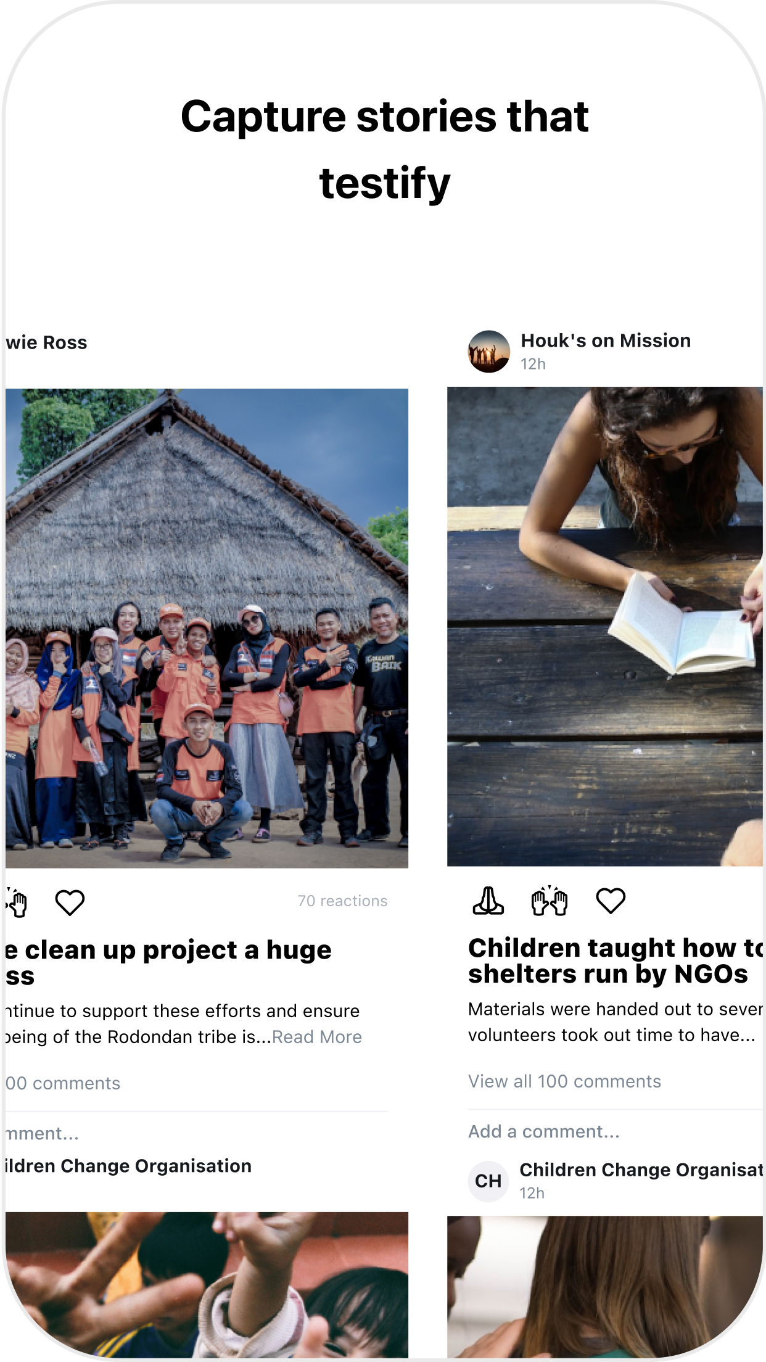This screenshot has width=766, height=1362.
Task: Open the CH initials avatar
Action: point(488,1181)
